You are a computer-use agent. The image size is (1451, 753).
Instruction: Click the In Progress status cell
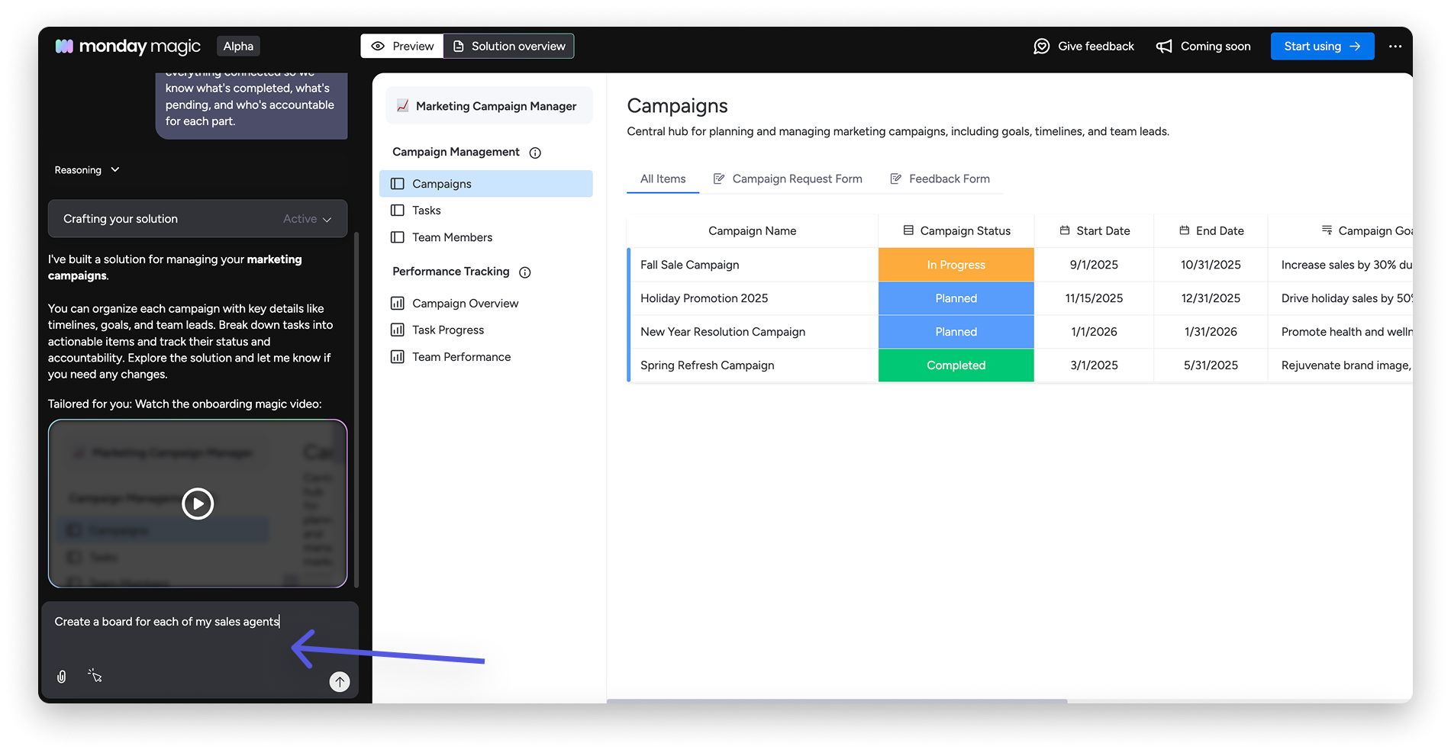pos(956,265)
